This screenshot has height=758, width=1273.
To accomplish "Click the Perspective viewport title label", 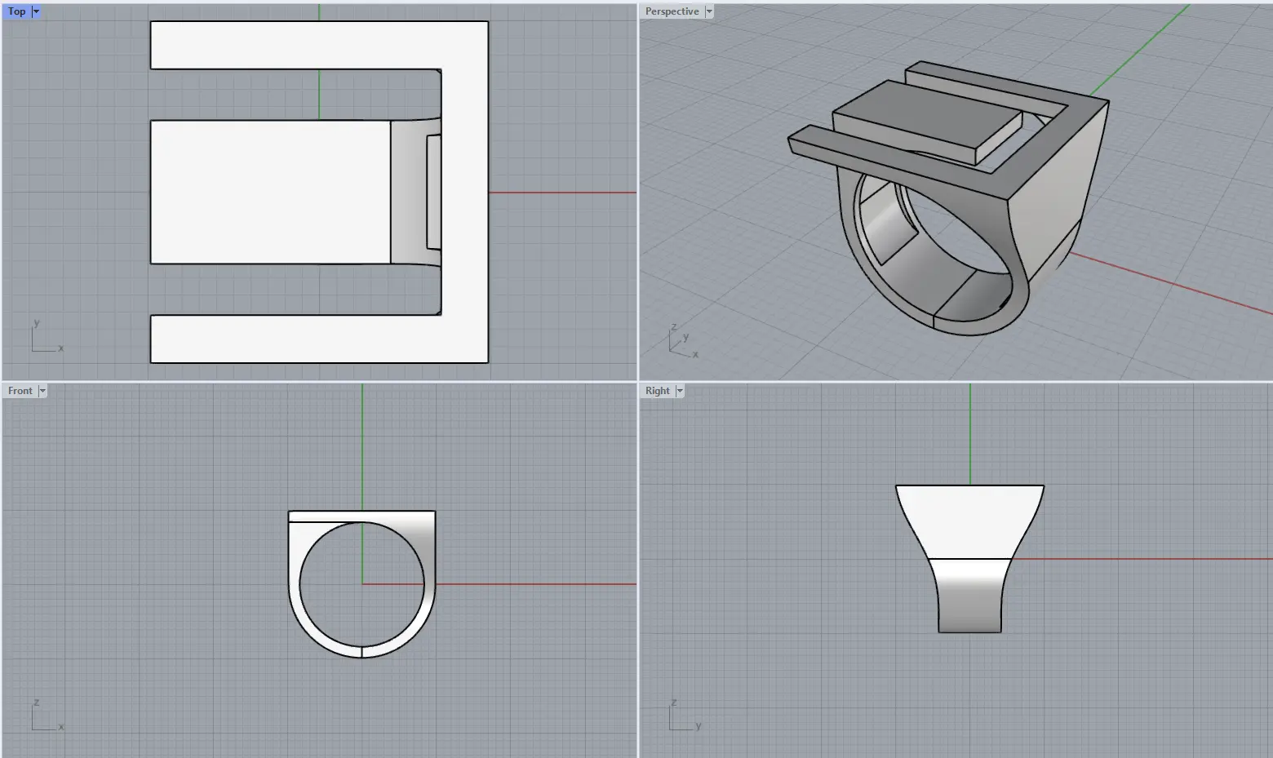I will coord(672,11).
